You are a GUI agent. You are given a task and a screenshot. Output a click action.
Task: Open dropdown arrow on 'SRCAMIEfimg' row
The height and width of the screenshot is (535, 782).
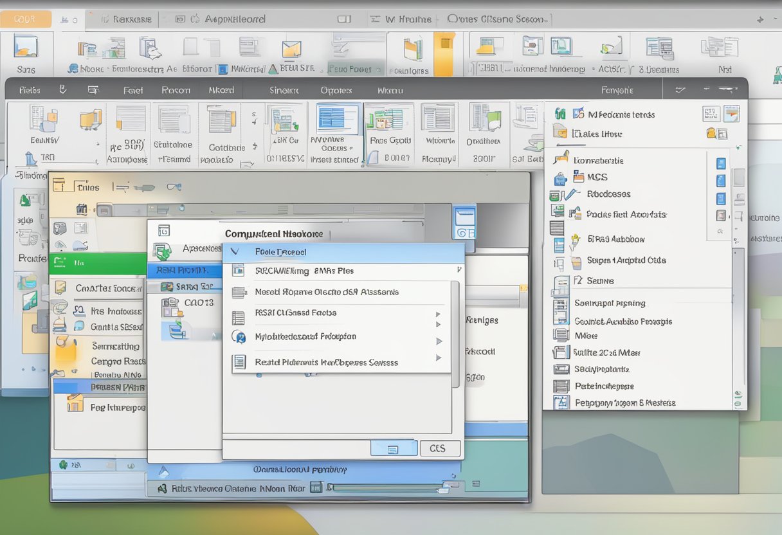459,270
